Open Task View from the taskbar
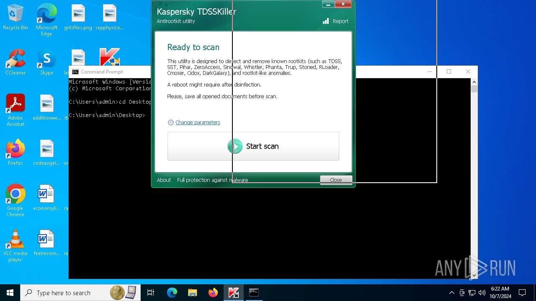This screenshot has height=301, width=536. pos(151,293)
